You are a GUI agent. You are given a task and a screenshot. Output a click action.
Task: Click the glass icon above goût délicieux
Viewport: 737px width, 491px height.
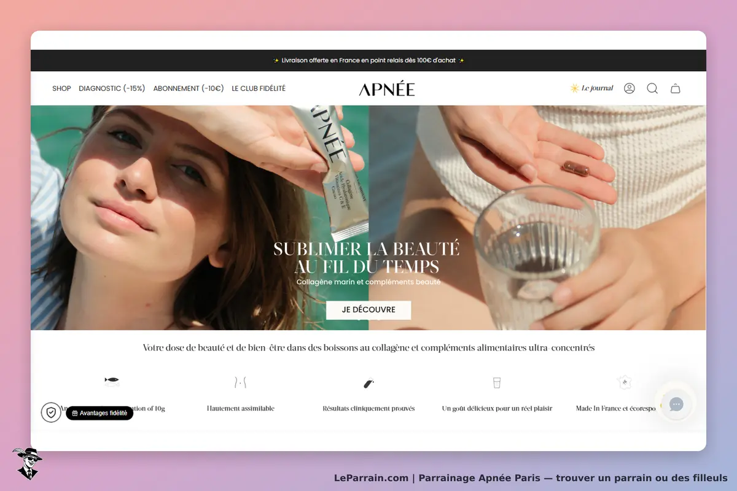coord(497,382)
